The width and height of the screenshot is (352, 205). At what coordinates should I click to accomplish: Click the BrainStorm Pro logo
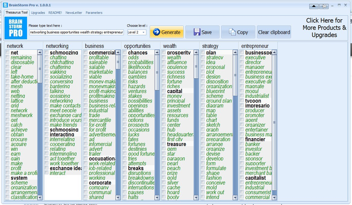coord(16,28)
